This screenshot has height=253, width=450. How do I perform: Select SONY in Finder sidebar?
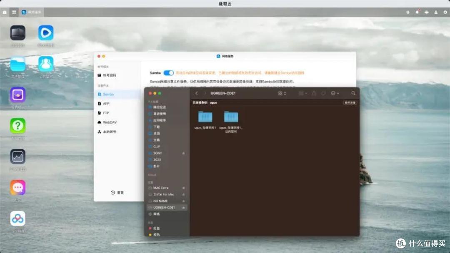click(167, 153)
